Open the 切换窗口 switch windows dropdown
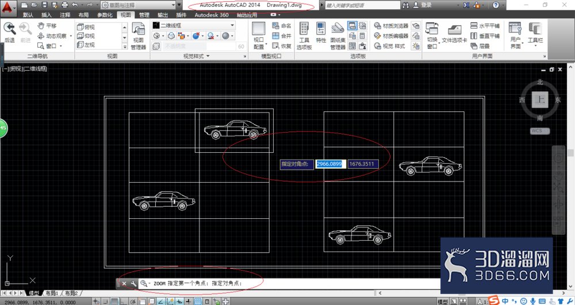 point(432,36)
